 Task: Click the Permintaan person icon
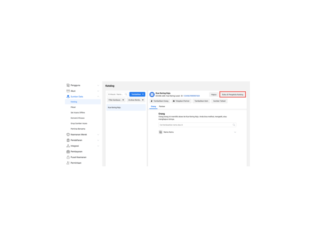pos(68,163)
